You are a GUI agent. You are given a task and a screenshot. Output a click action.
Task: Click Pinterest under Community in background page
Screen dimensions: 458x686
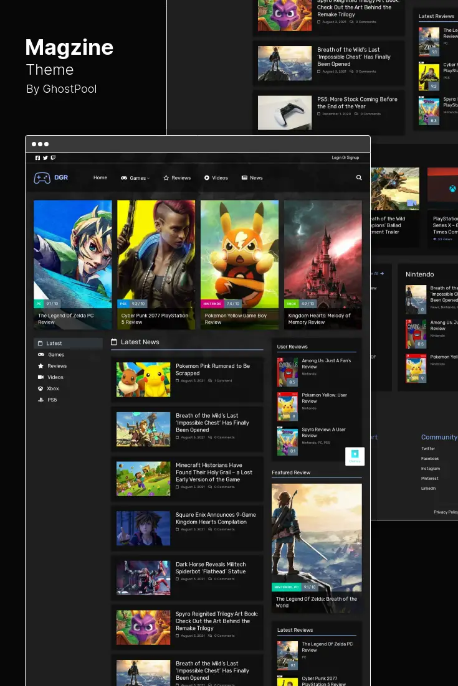coord(430,479)
